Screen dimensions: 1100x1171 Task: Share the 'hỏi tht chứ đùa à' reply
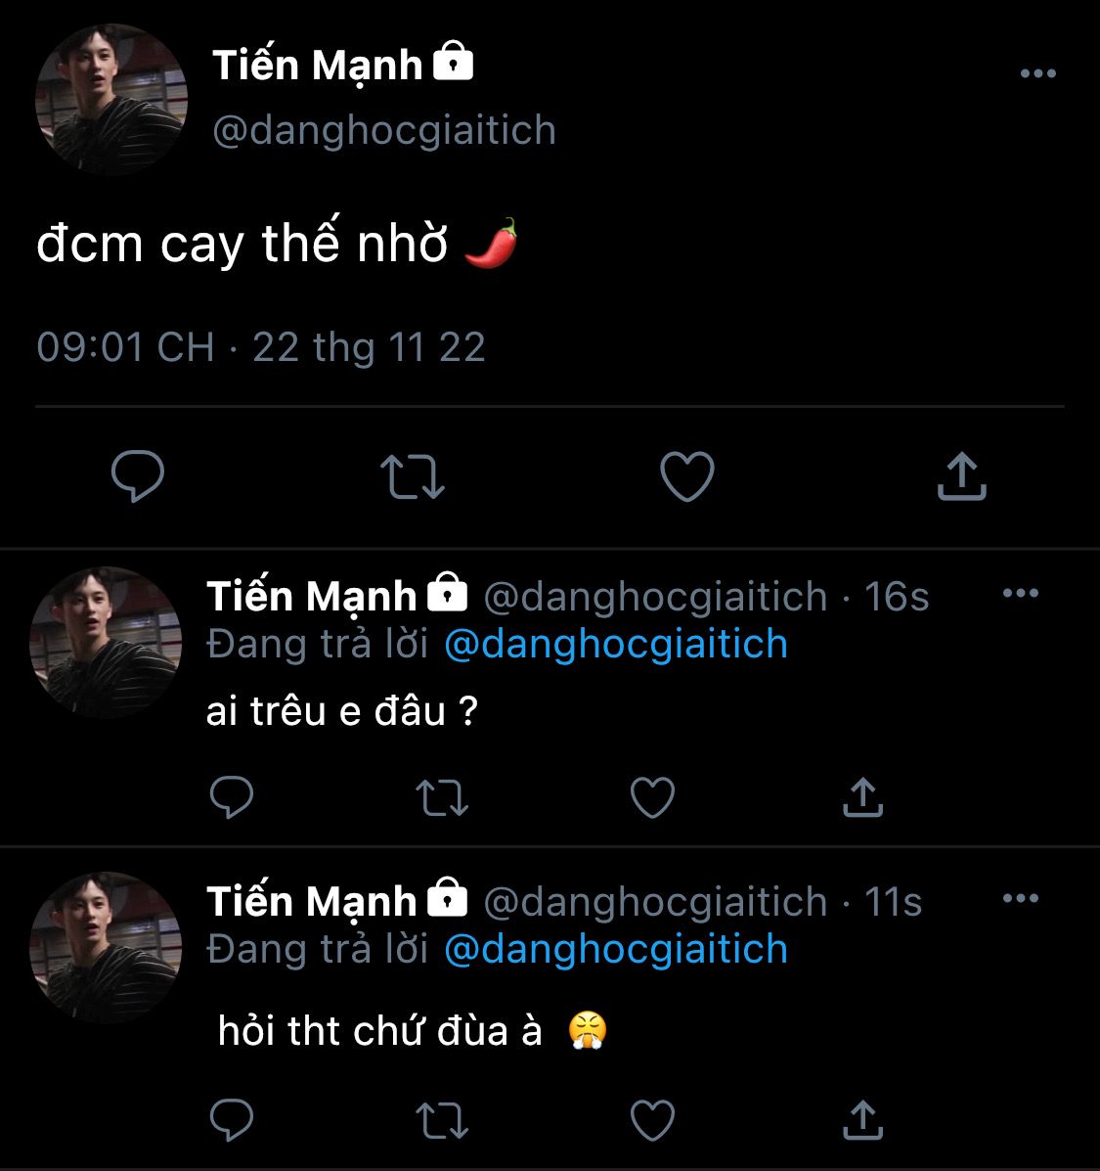[862, 1120]
